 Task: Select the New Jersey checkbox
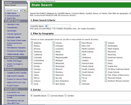(54, 84)
